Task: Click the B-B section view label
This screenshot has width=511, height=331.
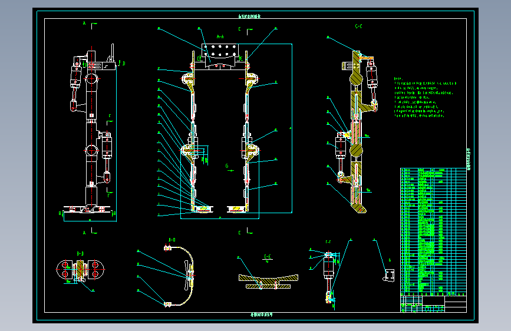Action: pyautogui.click(x=80, y=253)
